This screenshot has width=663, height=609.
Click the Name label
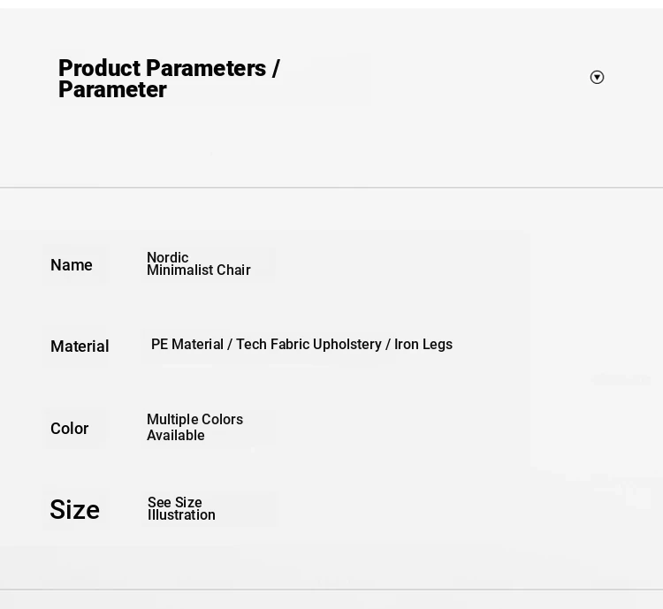[72, 265]
